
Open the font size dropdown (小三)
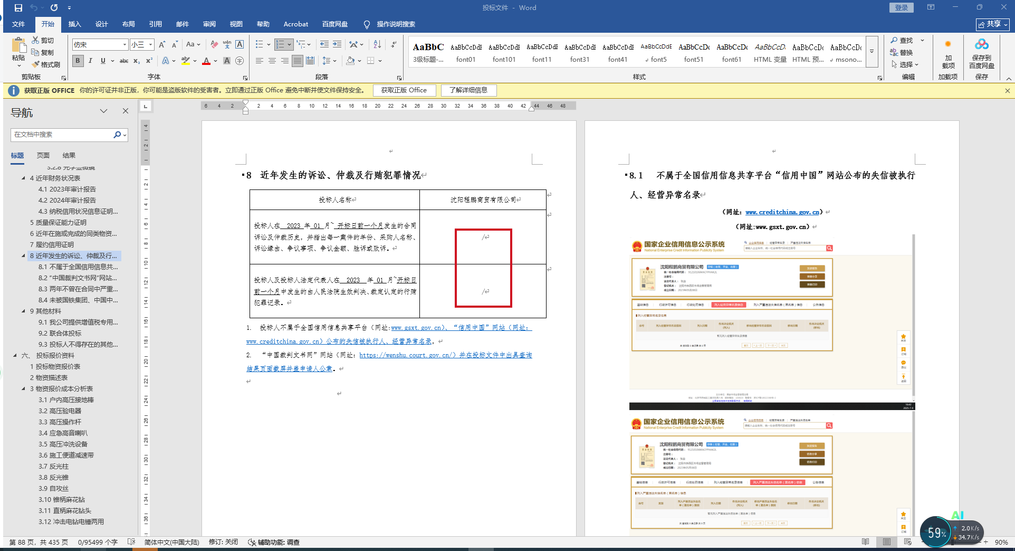(150, 45)
